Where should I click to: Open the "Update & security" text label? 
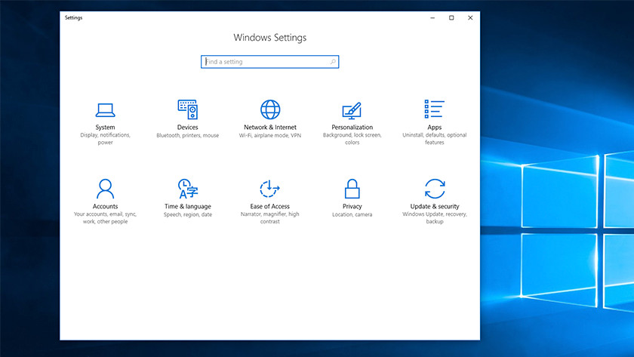(434, 206)
